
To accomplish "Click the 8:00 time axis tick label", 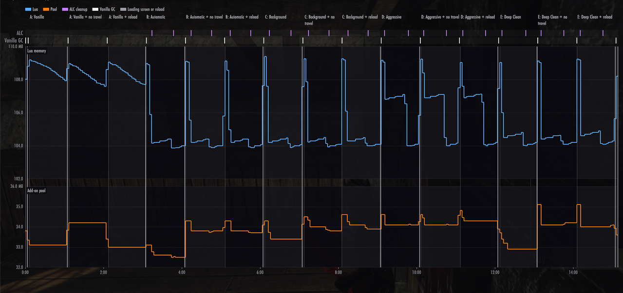I will tap(339, 273).
